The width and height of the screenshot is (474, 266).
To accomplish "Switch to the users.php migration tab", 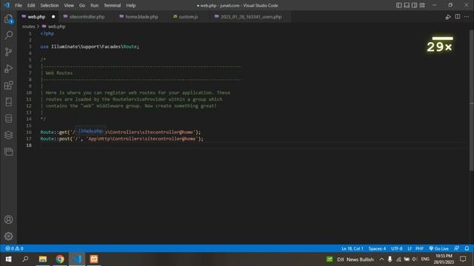I will click(251, 17).
